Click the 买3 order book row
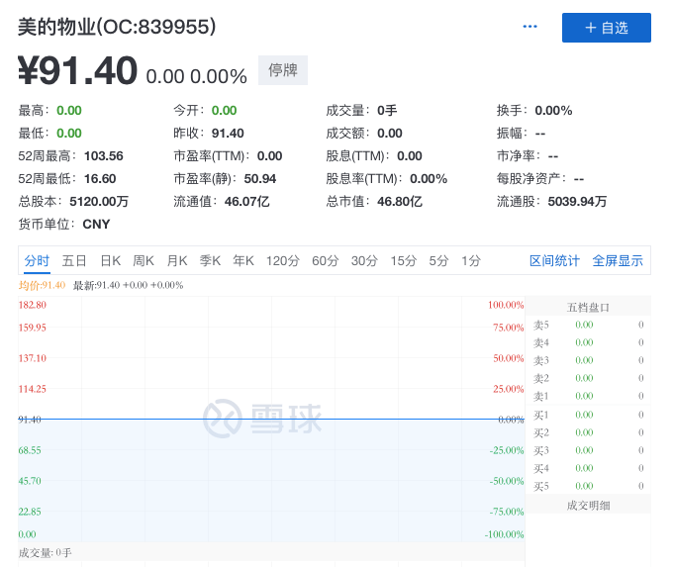Screen dimensions: 673x567 [x=588, y=450]
